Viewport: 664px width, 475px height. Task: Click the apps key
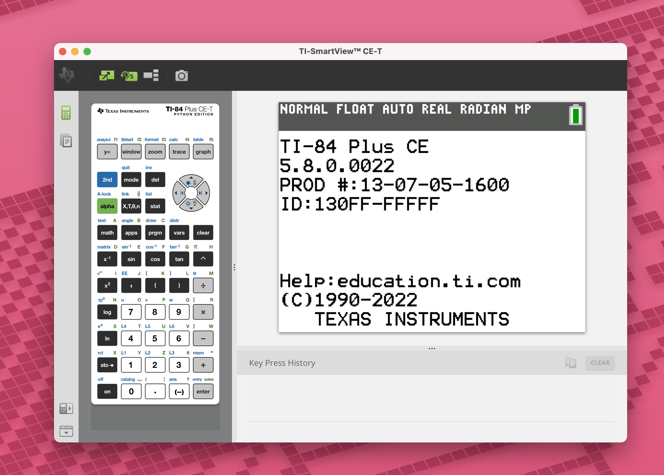click(131, 233)
